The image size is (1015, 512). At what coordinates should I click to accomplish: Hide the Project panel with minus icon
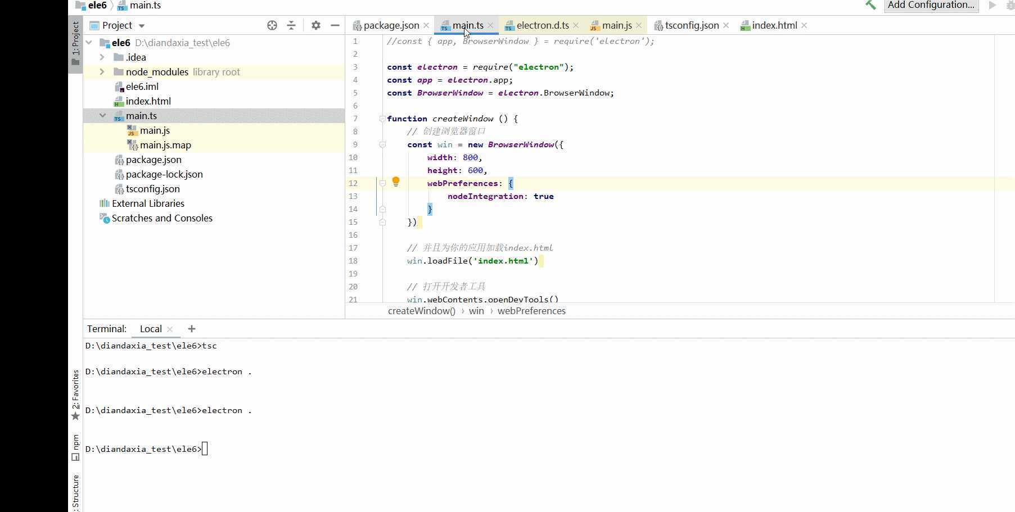coord(335,25)
